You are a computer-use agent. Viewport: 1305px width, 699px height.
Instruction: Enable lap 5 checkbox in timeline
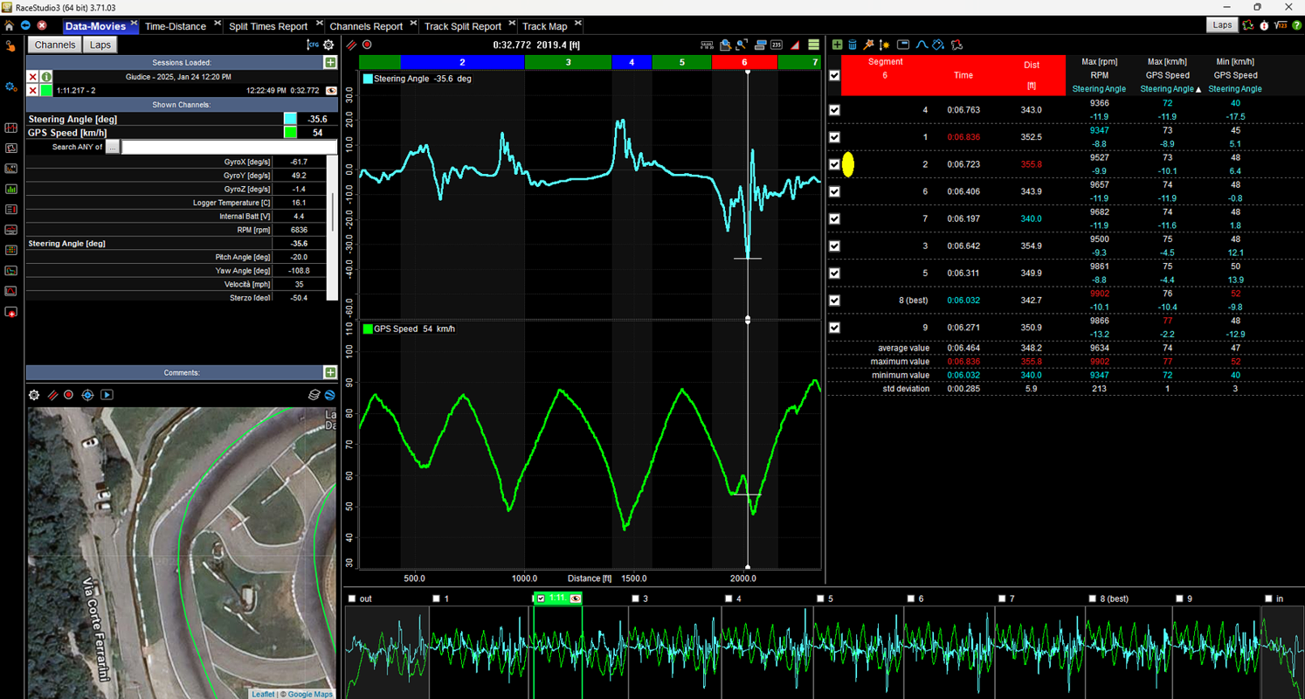(x=820, y=599)
